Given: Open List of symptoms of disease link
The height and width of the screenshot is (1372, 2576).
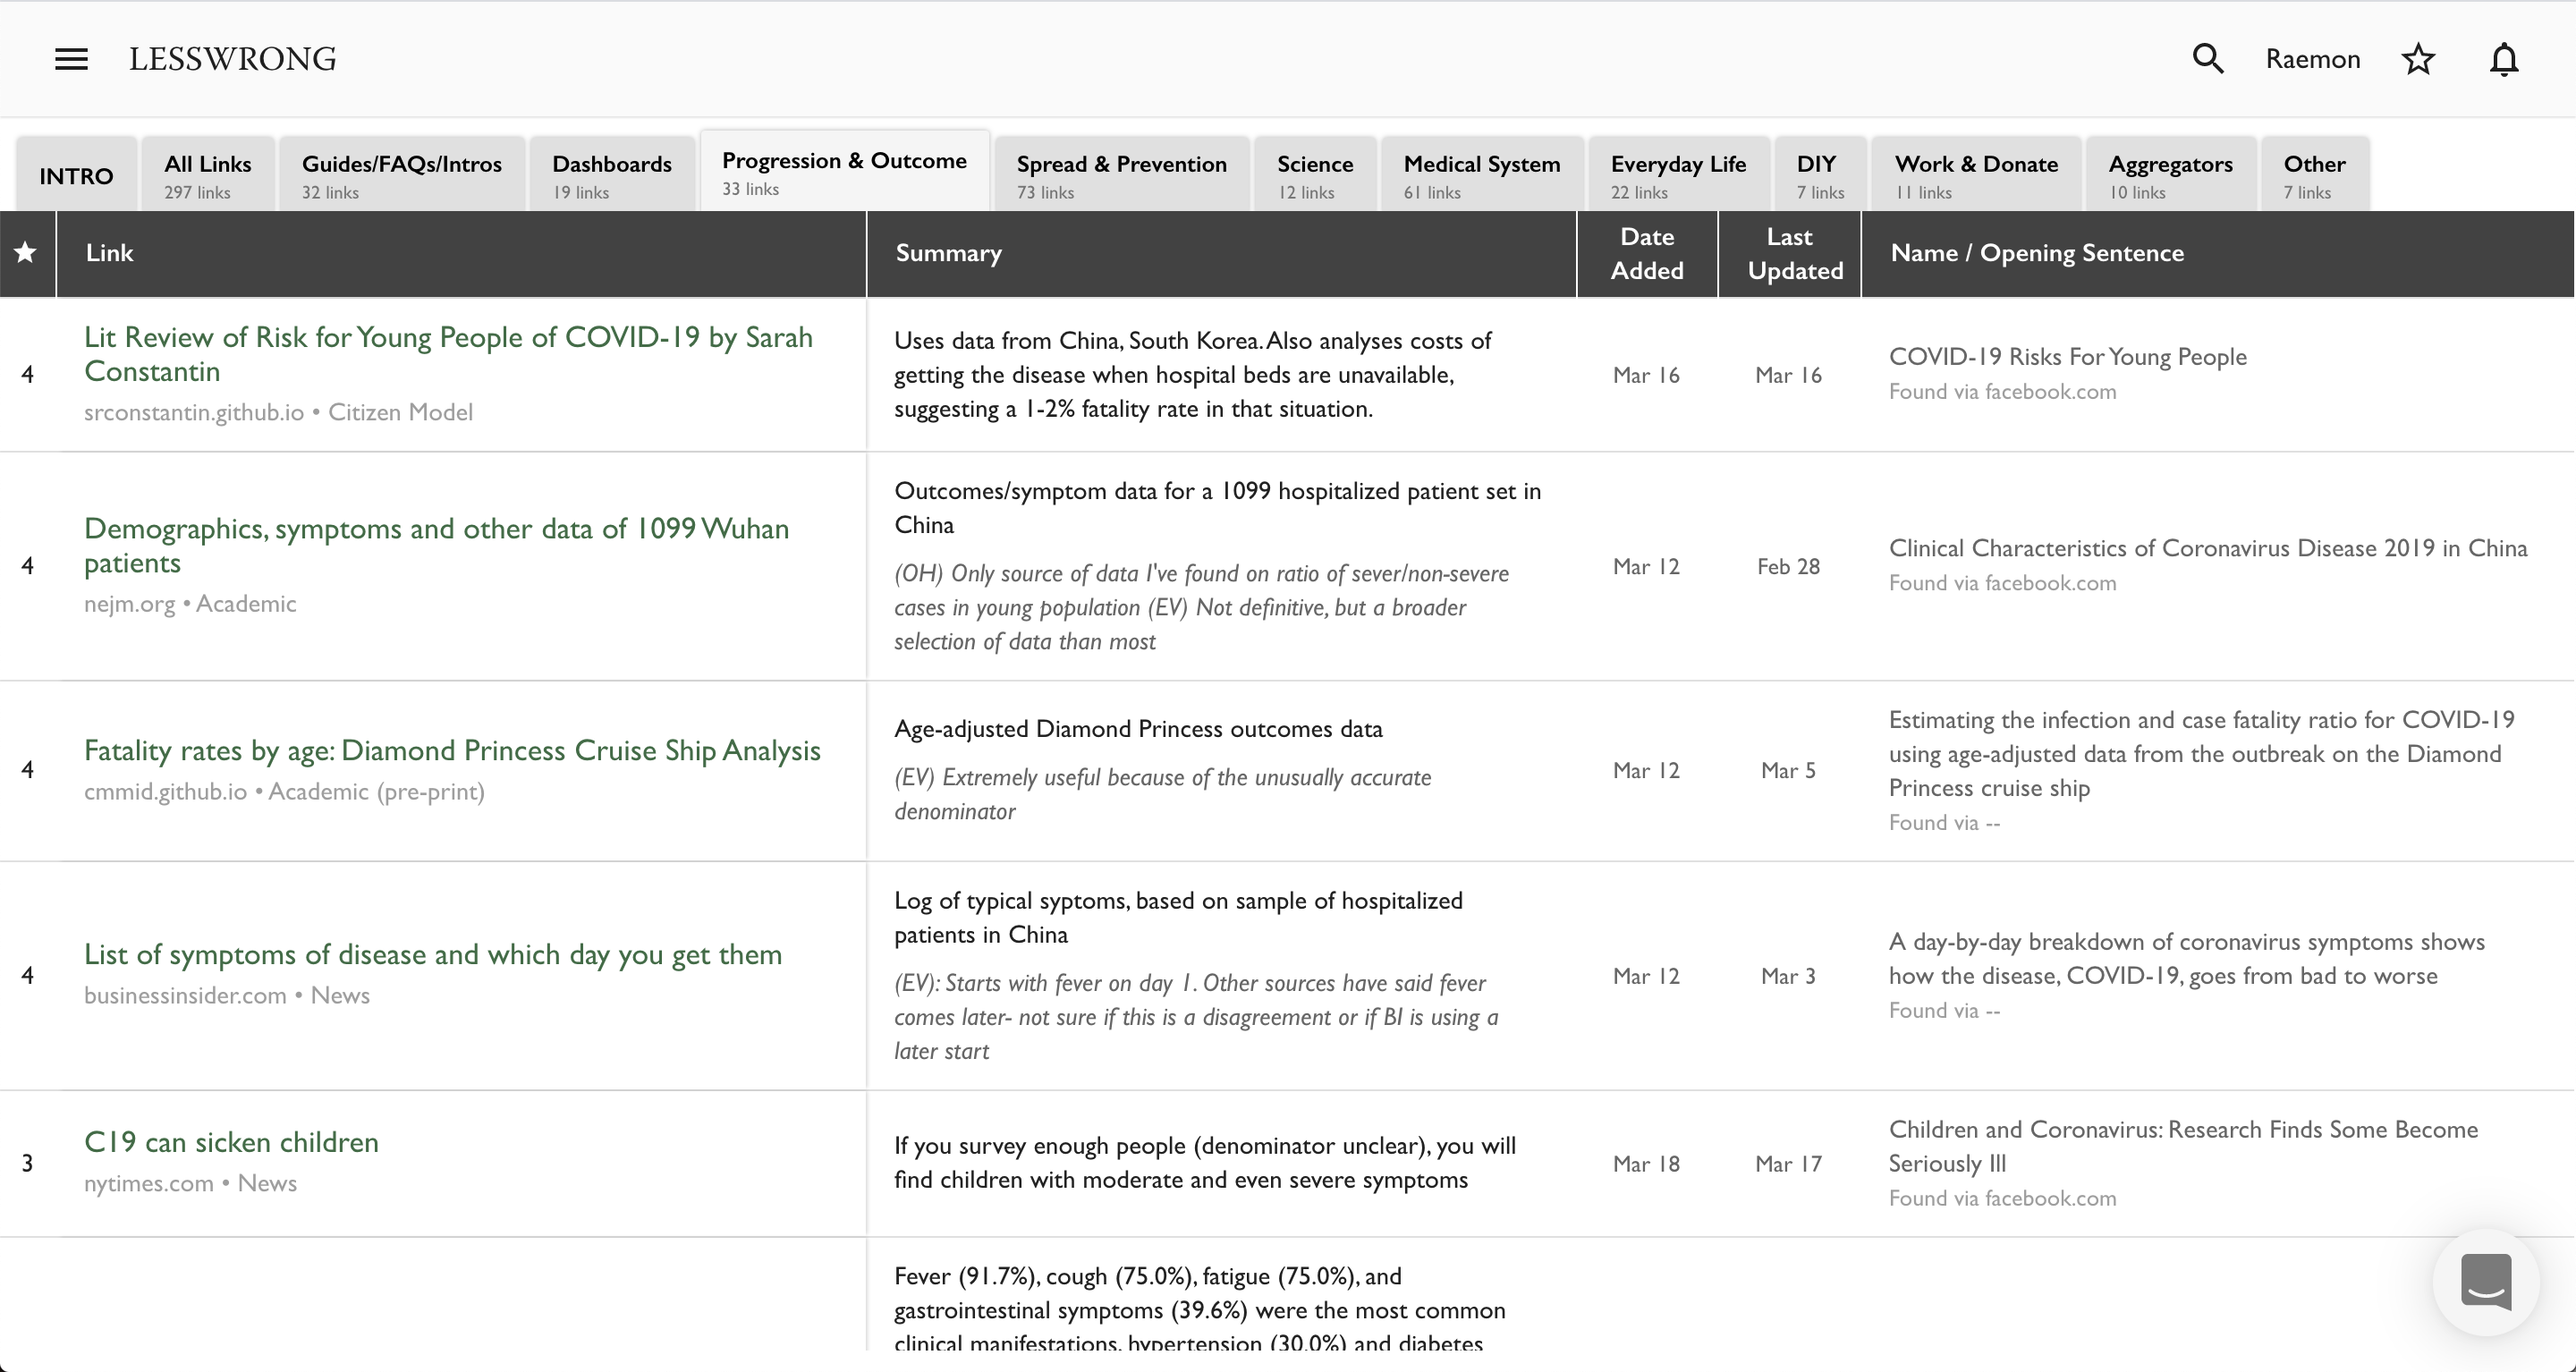Looking at the screenshot, I should 433,954.
